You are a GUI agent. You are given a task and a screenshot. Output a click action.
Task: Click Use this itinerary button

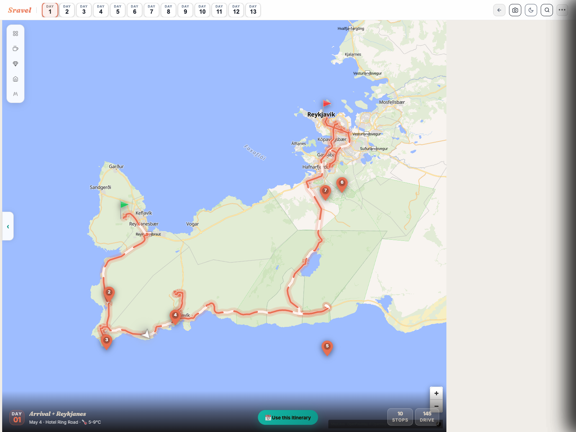coord(288,418)
